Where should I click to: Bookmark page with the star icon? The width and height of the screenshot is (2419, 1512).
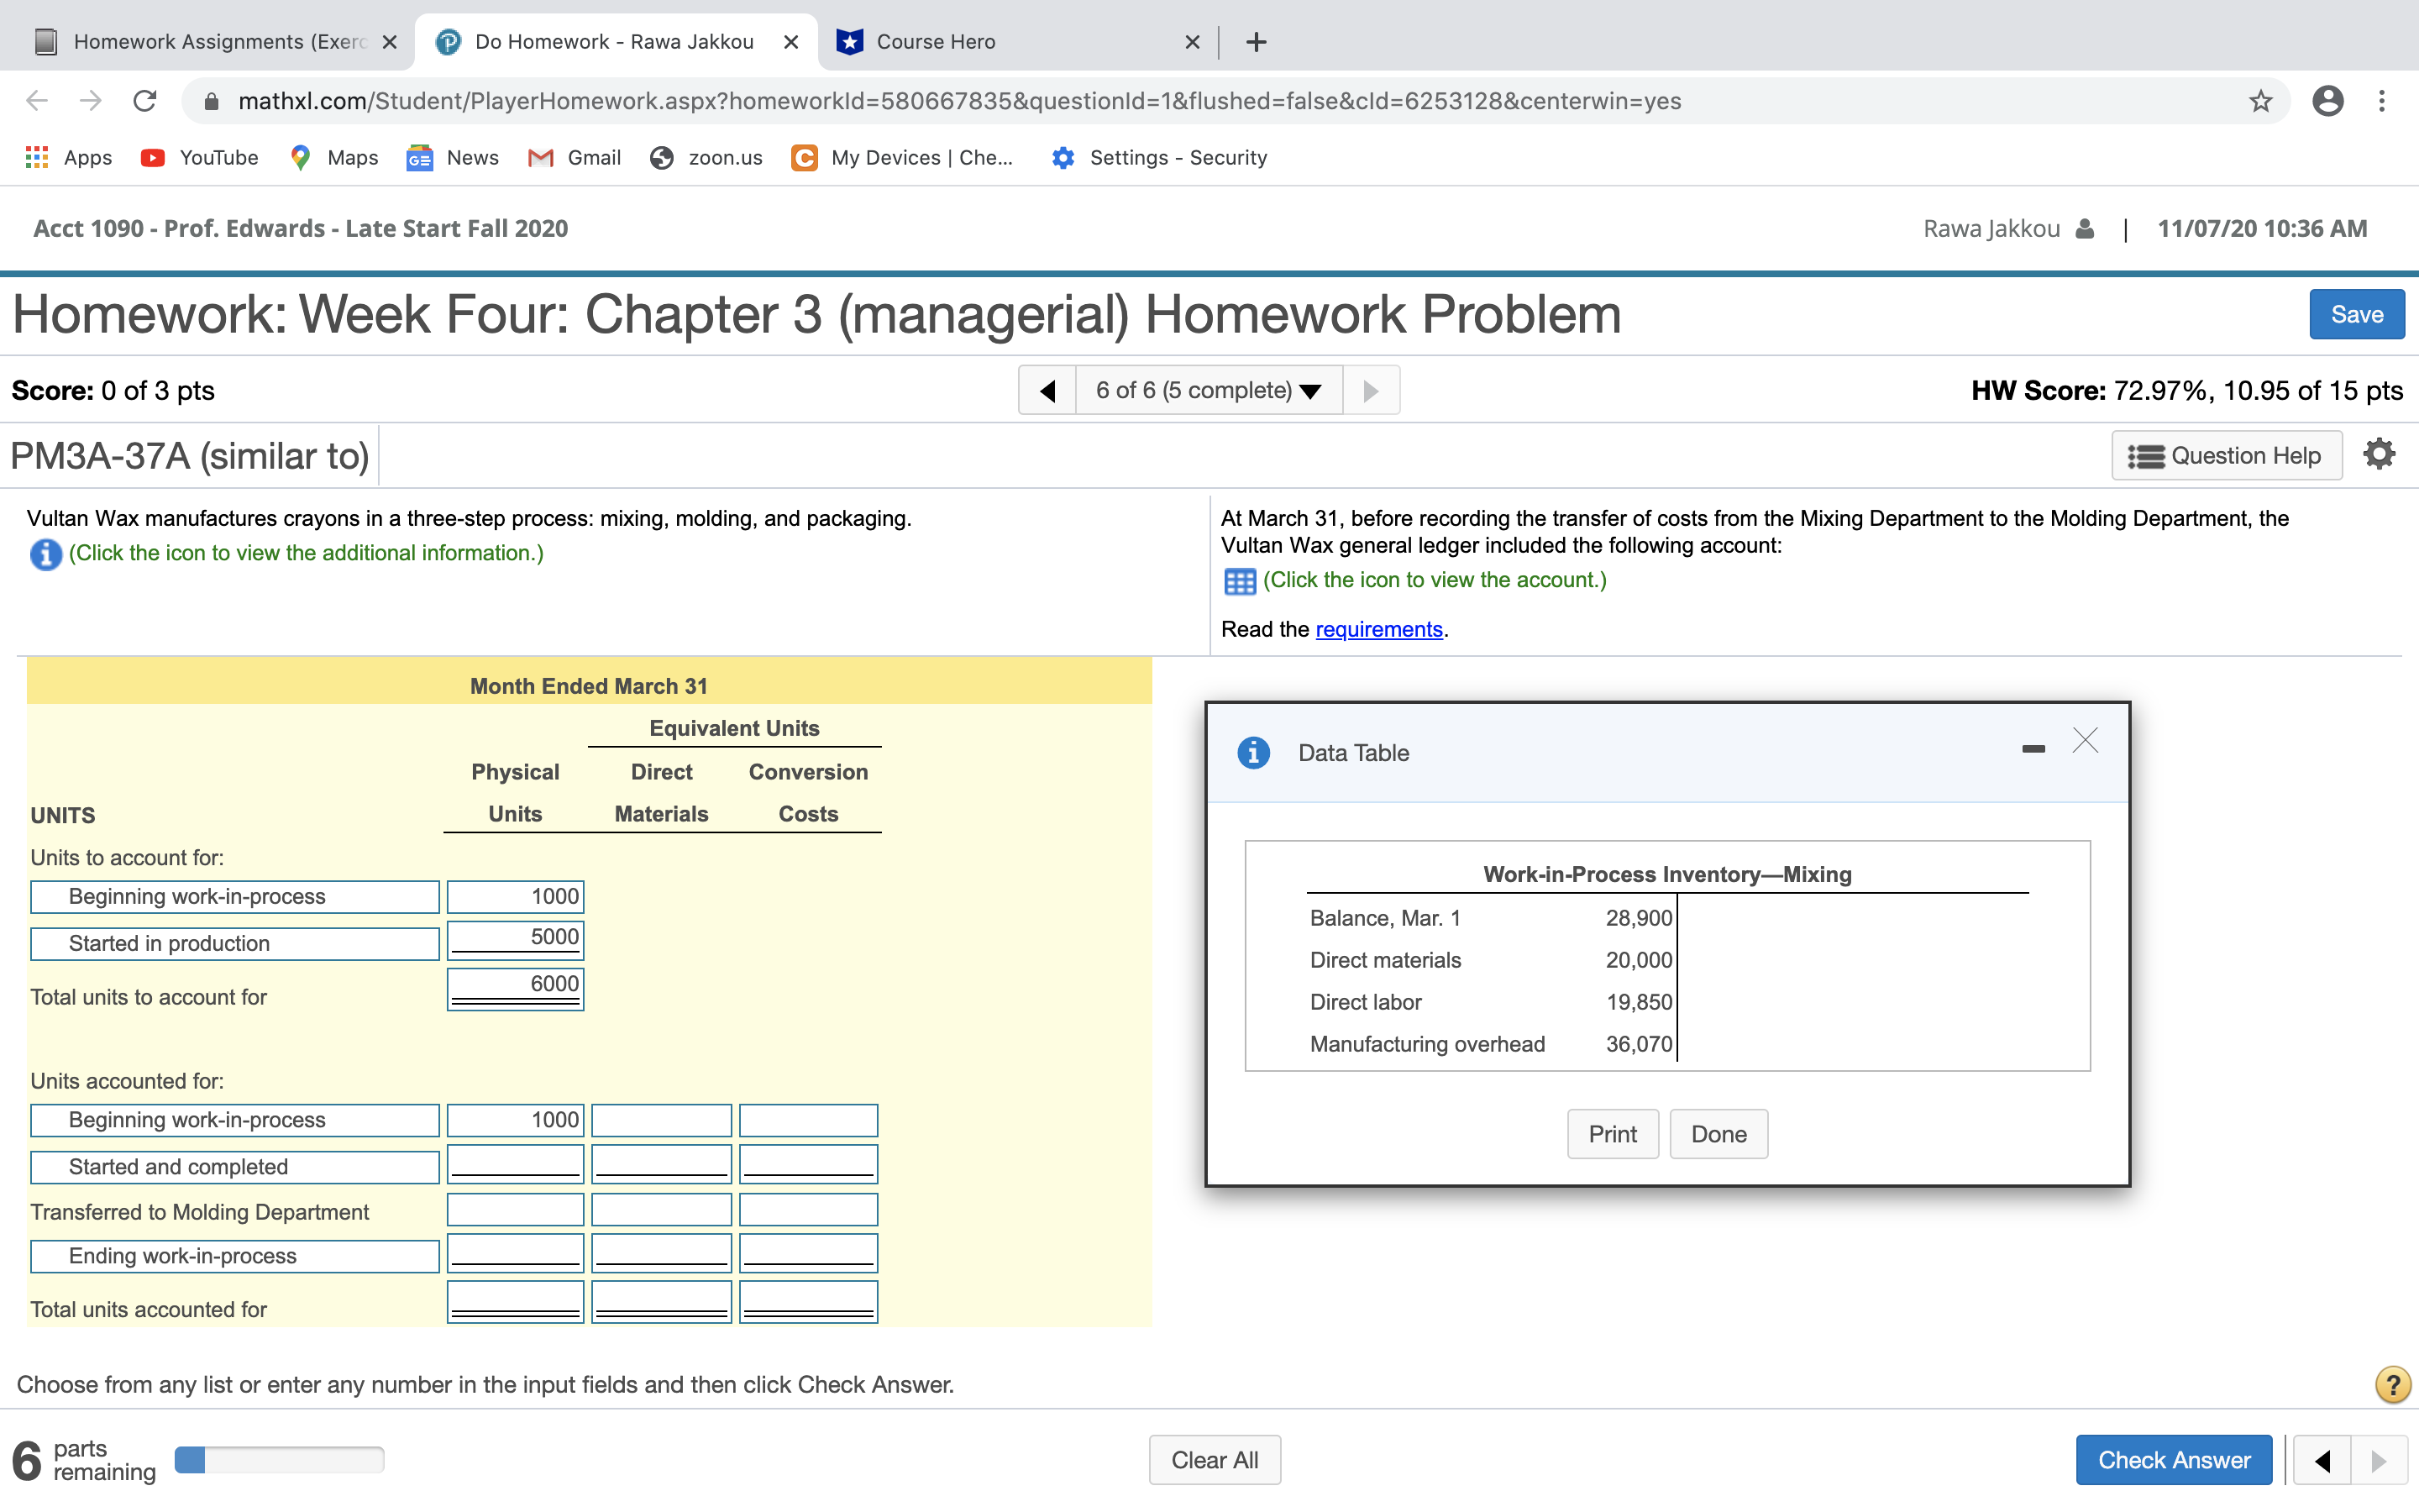point(2260,101)
